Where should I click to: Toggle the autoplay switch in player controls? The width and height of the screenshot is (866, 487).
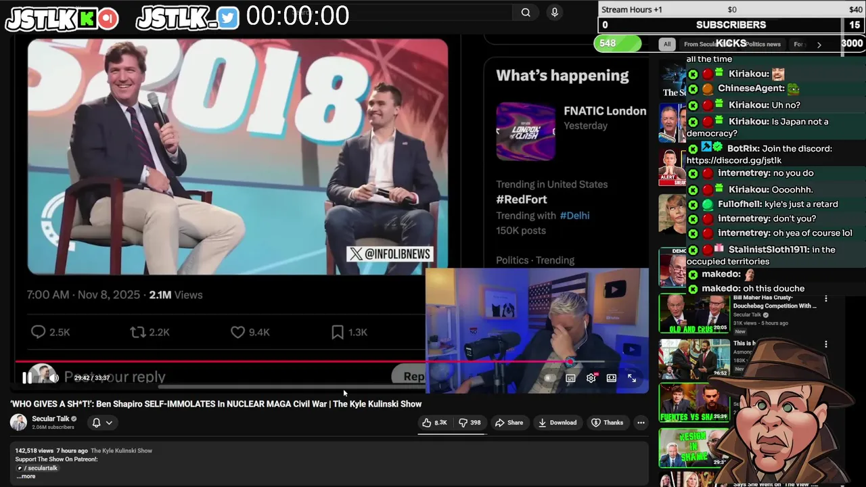pos(550,378)
